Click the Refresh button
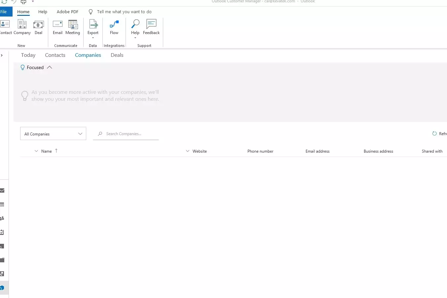Viewport: 447px width, 298px height. pos(439,134)
